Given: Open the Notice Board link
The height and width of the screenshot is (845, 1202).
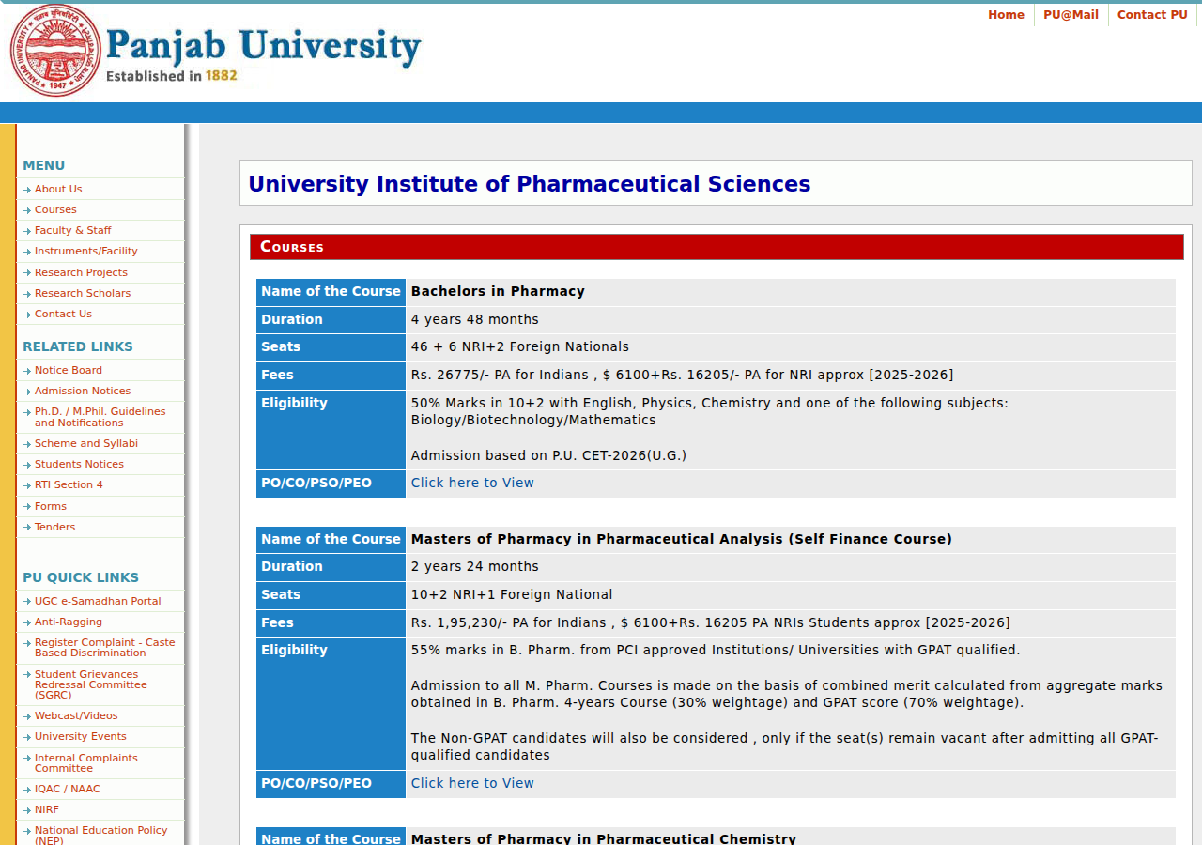Looking at the screenshot, I should [69, 370].
